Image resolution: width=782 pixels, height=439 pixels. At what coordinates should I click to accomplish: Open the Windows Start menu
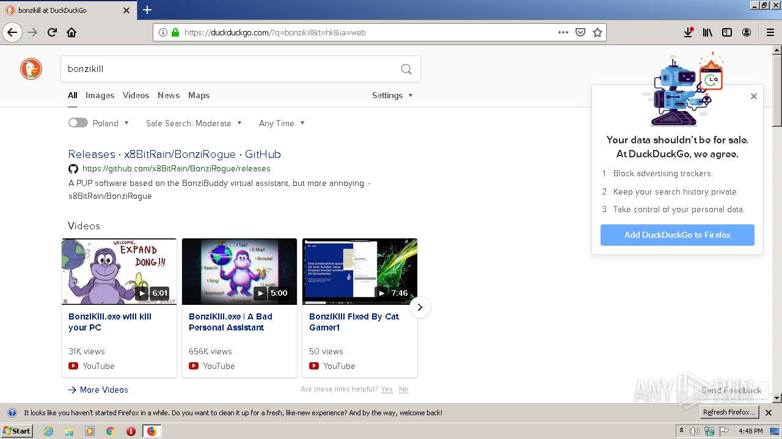coord(17,431)
